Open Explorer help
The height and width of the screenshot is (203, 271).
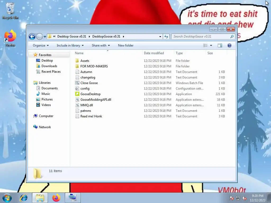pyautogui.click(x=229, y=45)
